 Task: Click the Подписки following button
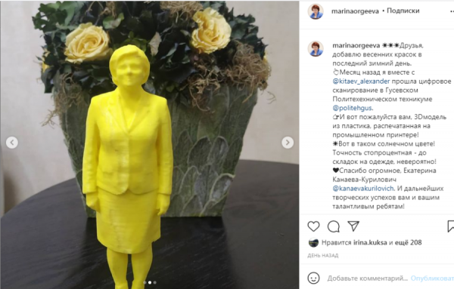(403, 11)
